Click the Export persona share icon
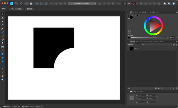The height and width of the screenshot is (108, 178). click(x=21, y=4)
